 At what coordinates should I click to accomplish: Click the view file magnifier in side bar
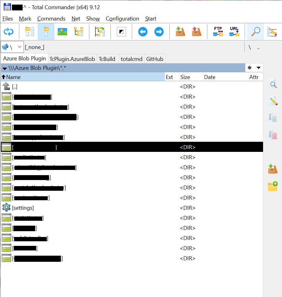click(x=273, y=84)
